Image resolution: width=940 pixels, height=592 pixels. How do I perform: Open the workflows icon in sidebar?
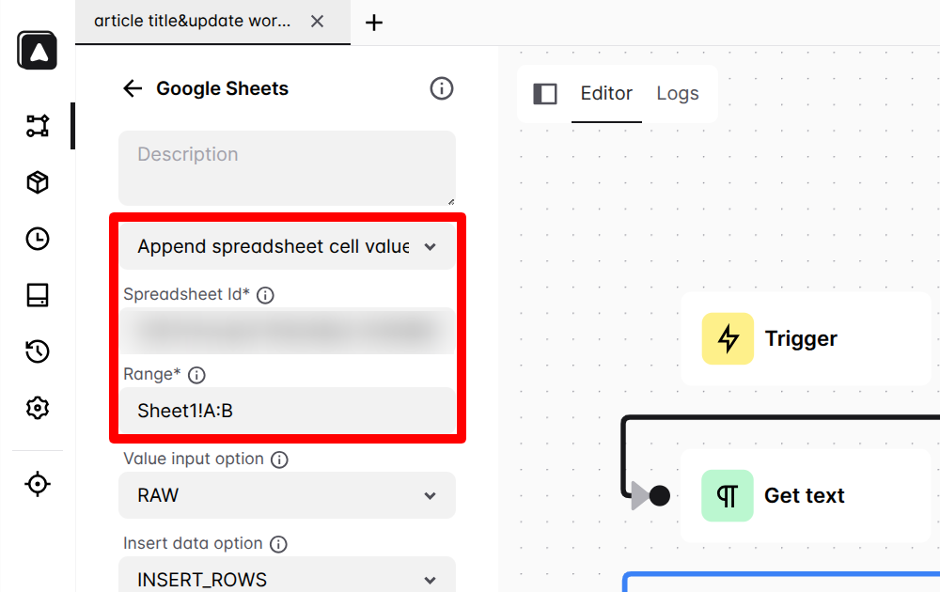click(38, 126)
